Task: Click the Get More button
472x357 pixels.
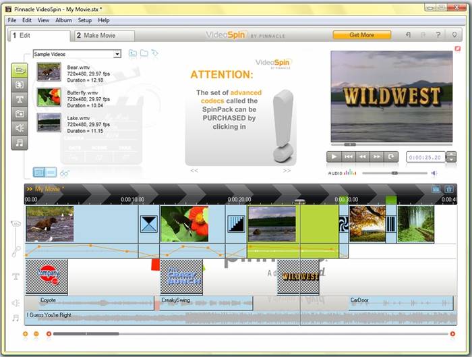Action: click(362, 35)
